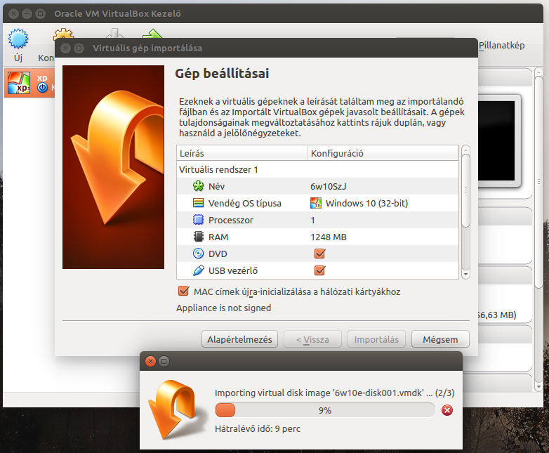Viewport: 549px width, 453px height.
Task: Click the Leírás column header
Action: [x=242, y=153]
